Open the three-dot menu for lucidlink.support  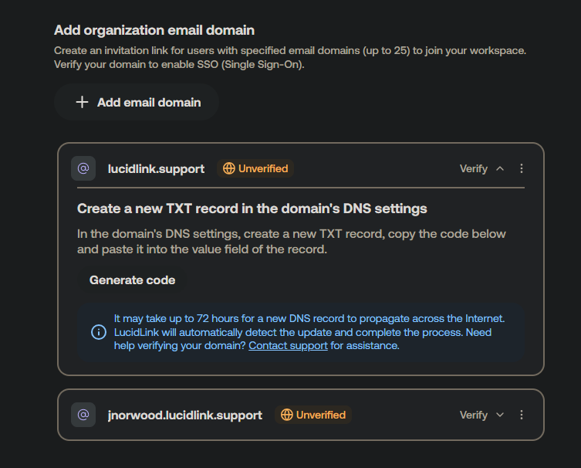[x=522, y=168]
